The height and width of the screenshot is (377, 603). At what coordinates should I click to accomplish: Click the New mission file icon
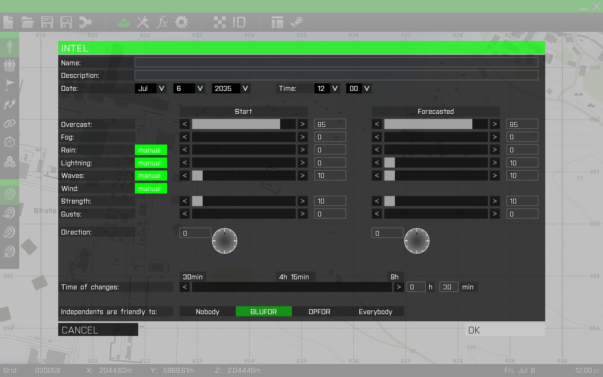[x=8, y=22]
